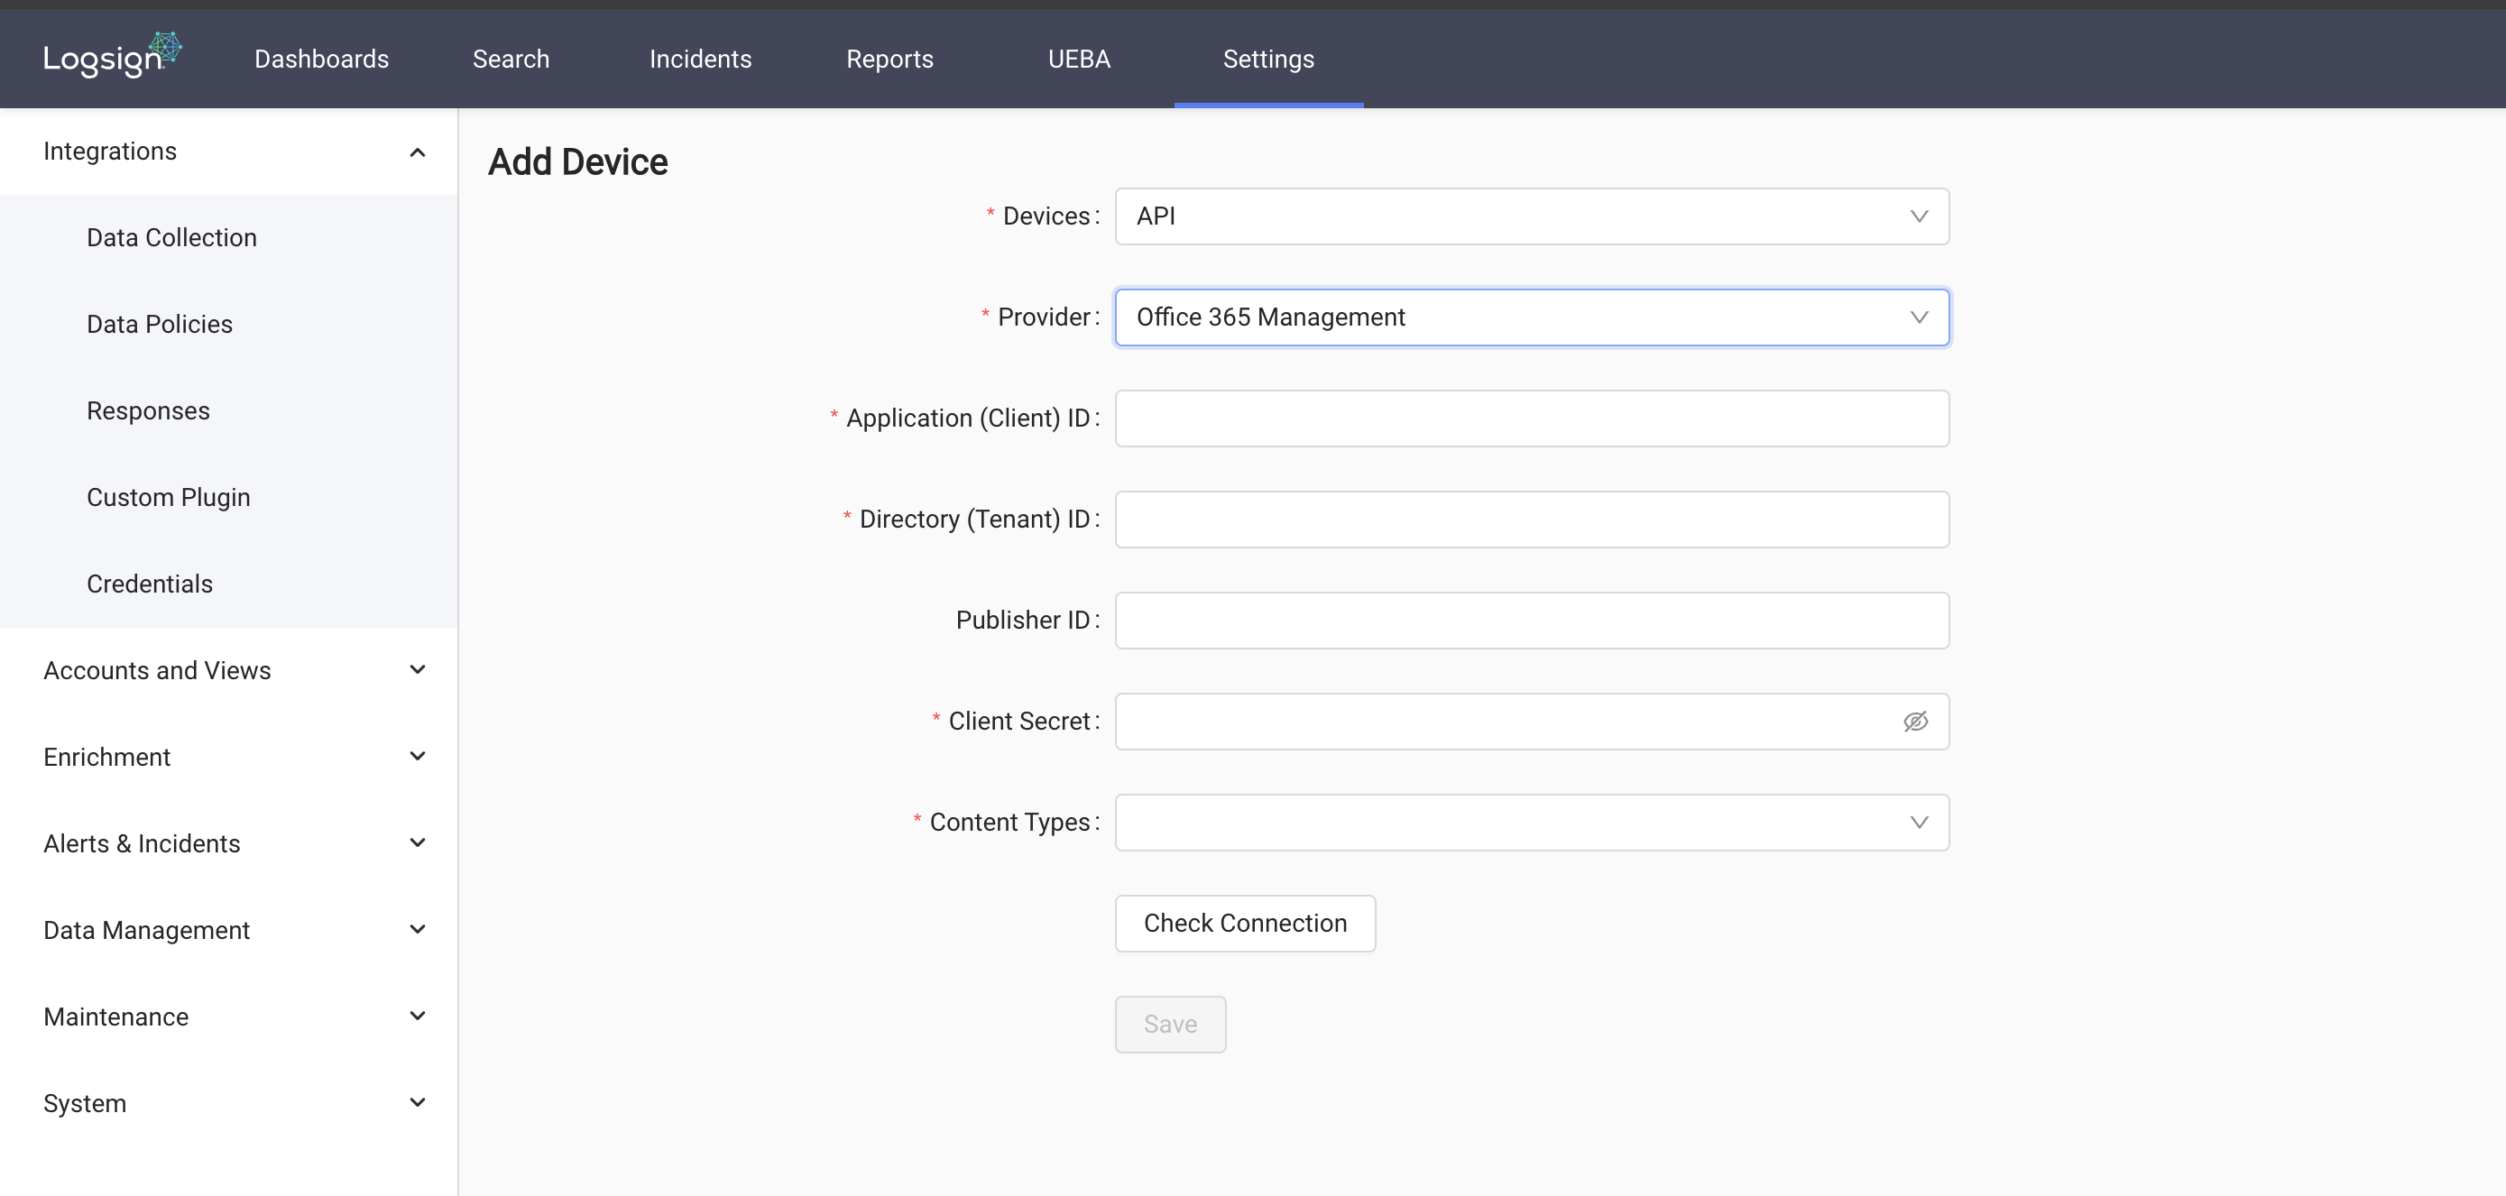Open the UEBA menu tab
The height and width of the screenshot is (1196, 2506).
point(1078,60)
